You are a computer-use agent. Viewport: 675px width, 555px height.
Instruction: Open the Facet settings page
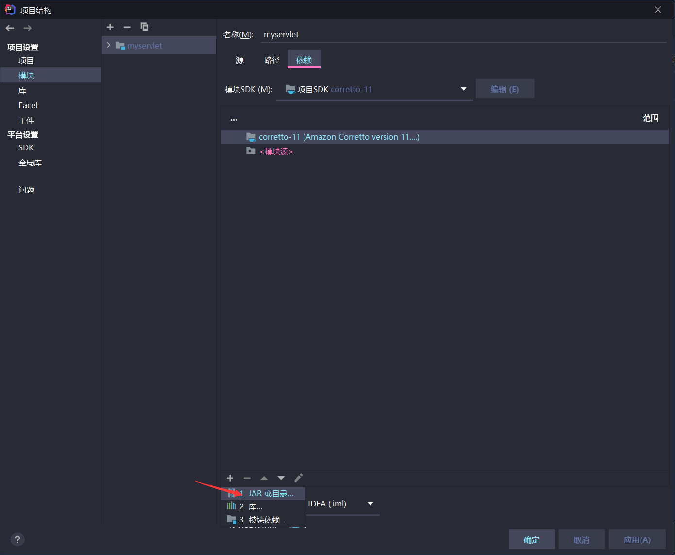click(28, 105)
